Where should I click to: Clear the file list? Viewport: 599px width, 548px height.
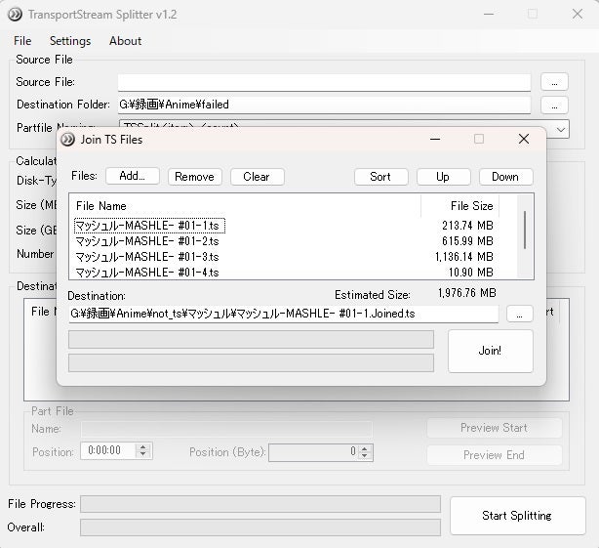[x=257, y=177]
